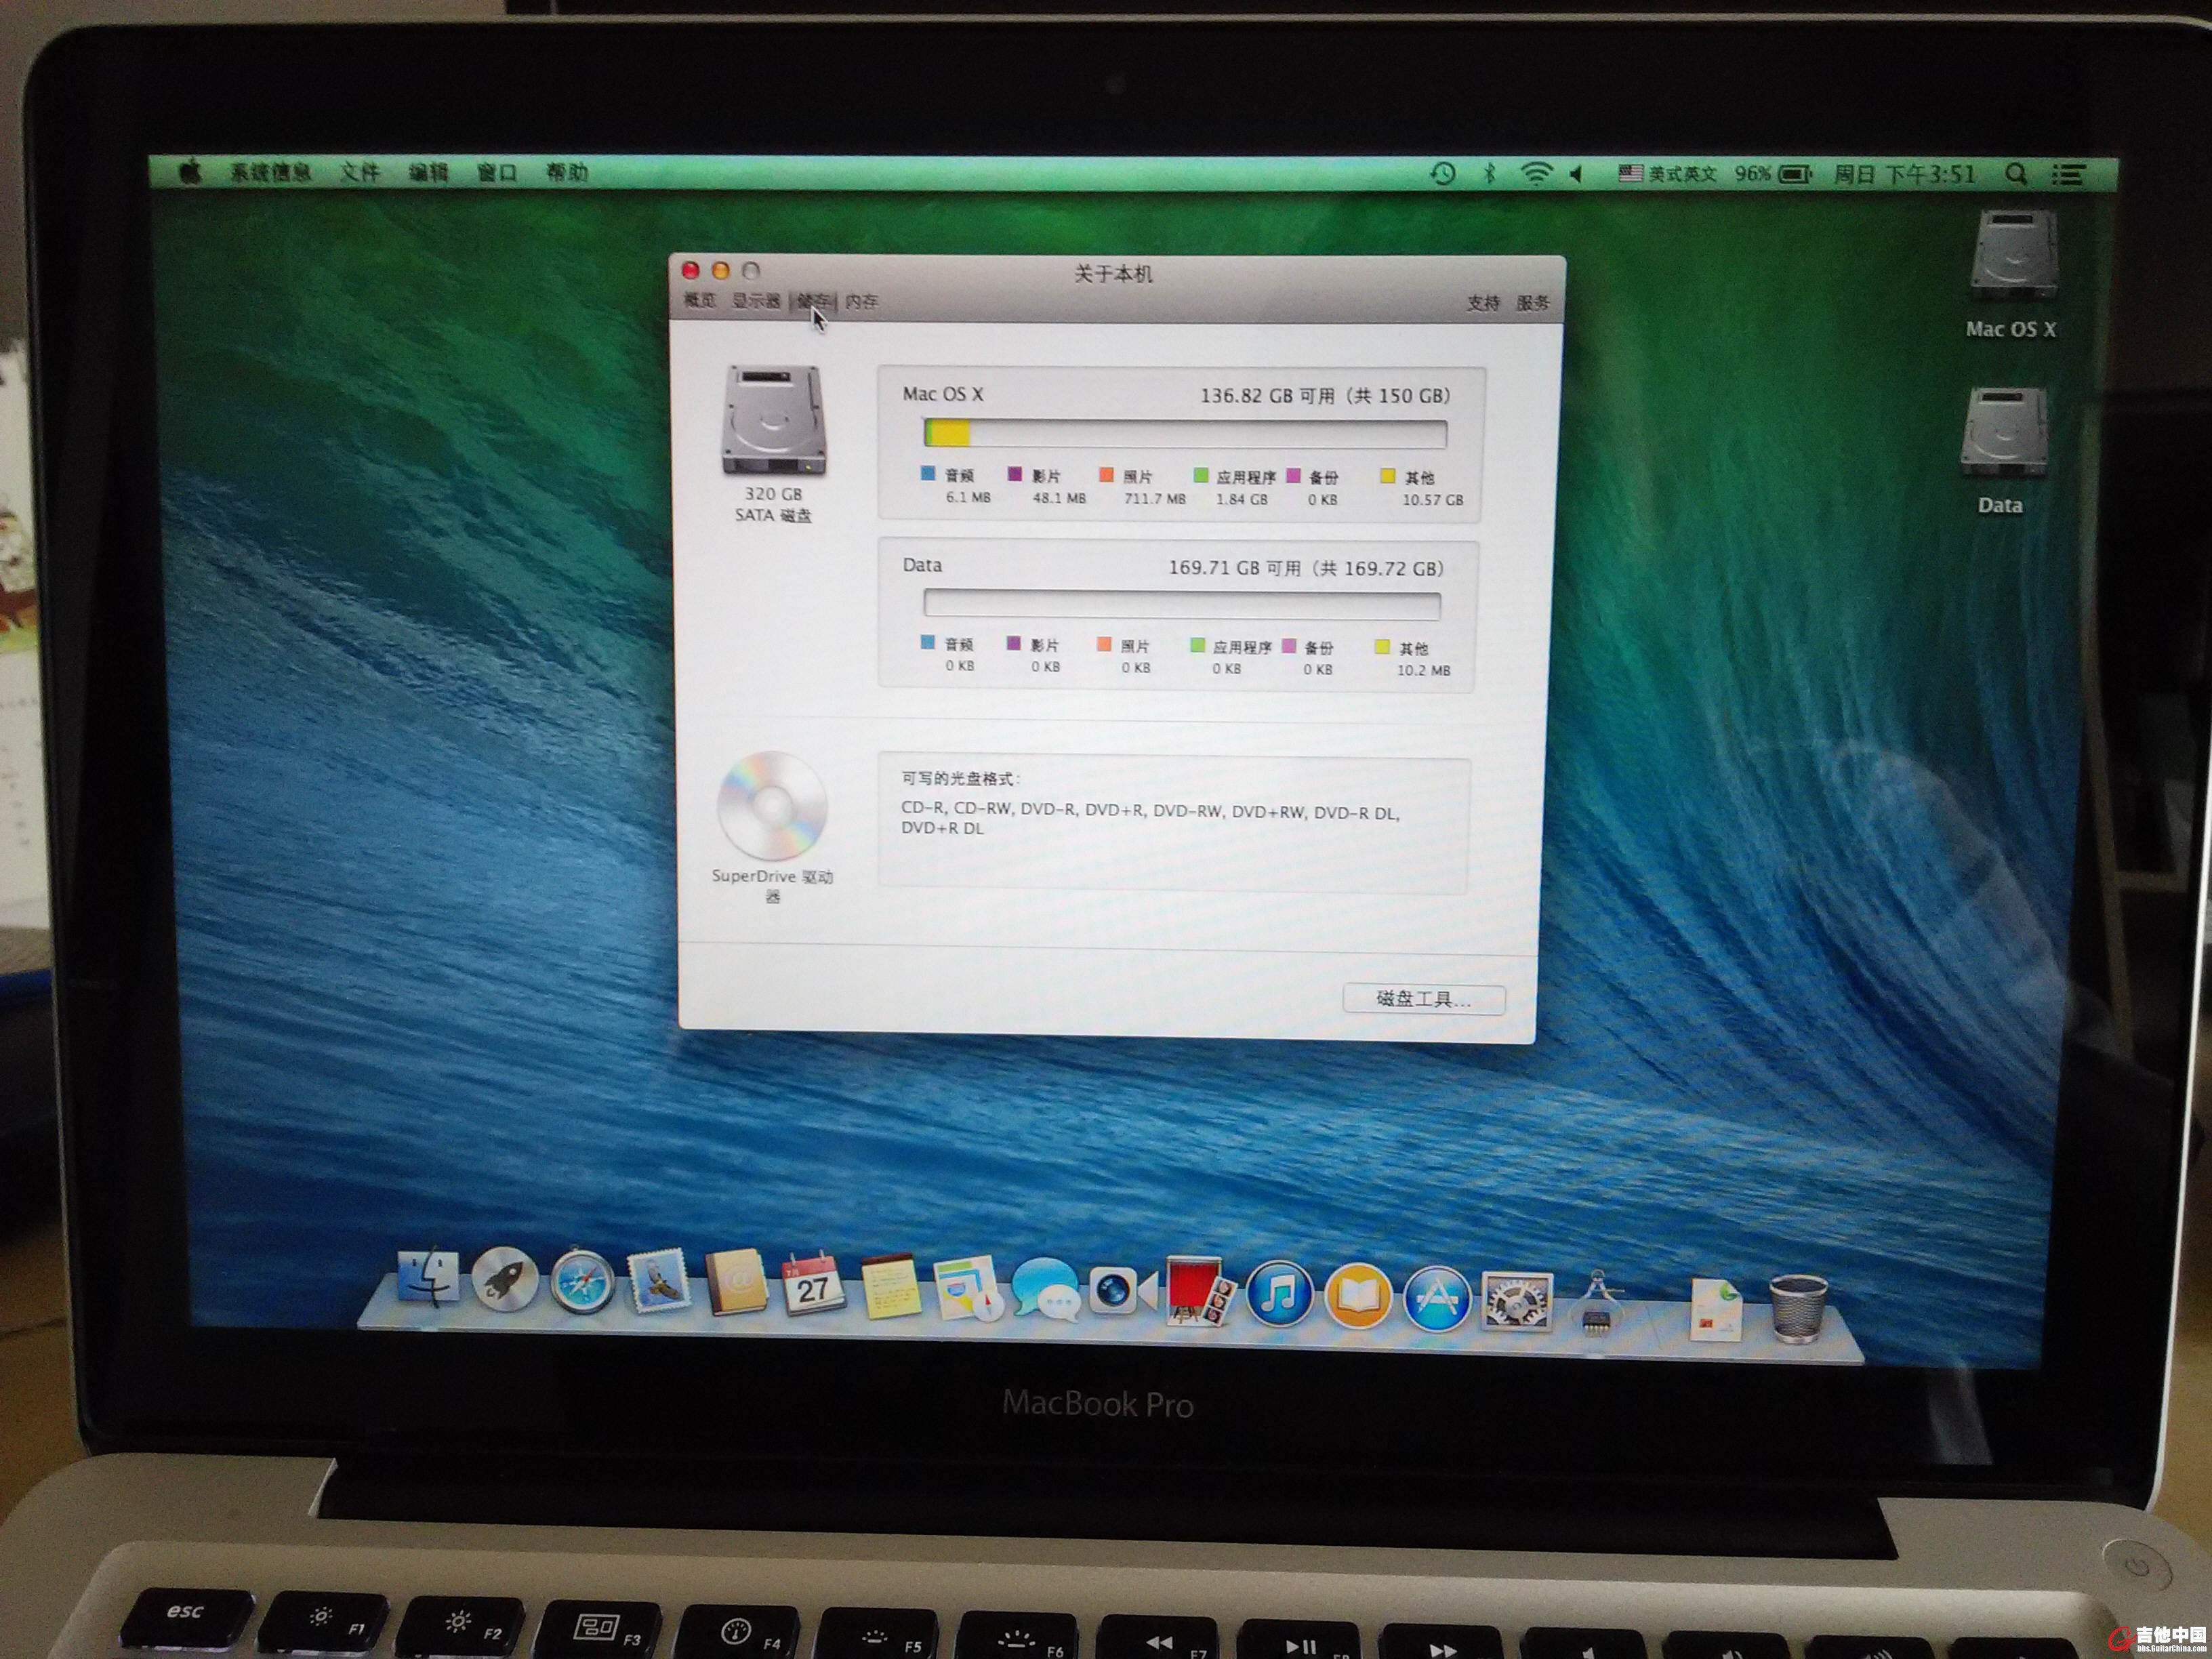2212x1659 pixels.
Task: Click blue 音频 swatch under Data
Action: pos(928,643)
